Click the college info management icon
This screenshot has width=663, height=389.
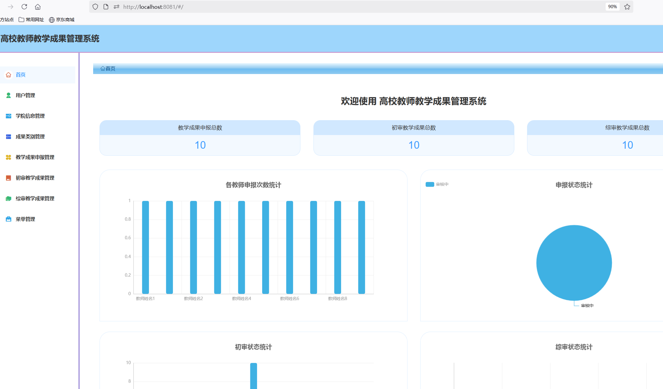pyautogui.click(x=8, y=116)
